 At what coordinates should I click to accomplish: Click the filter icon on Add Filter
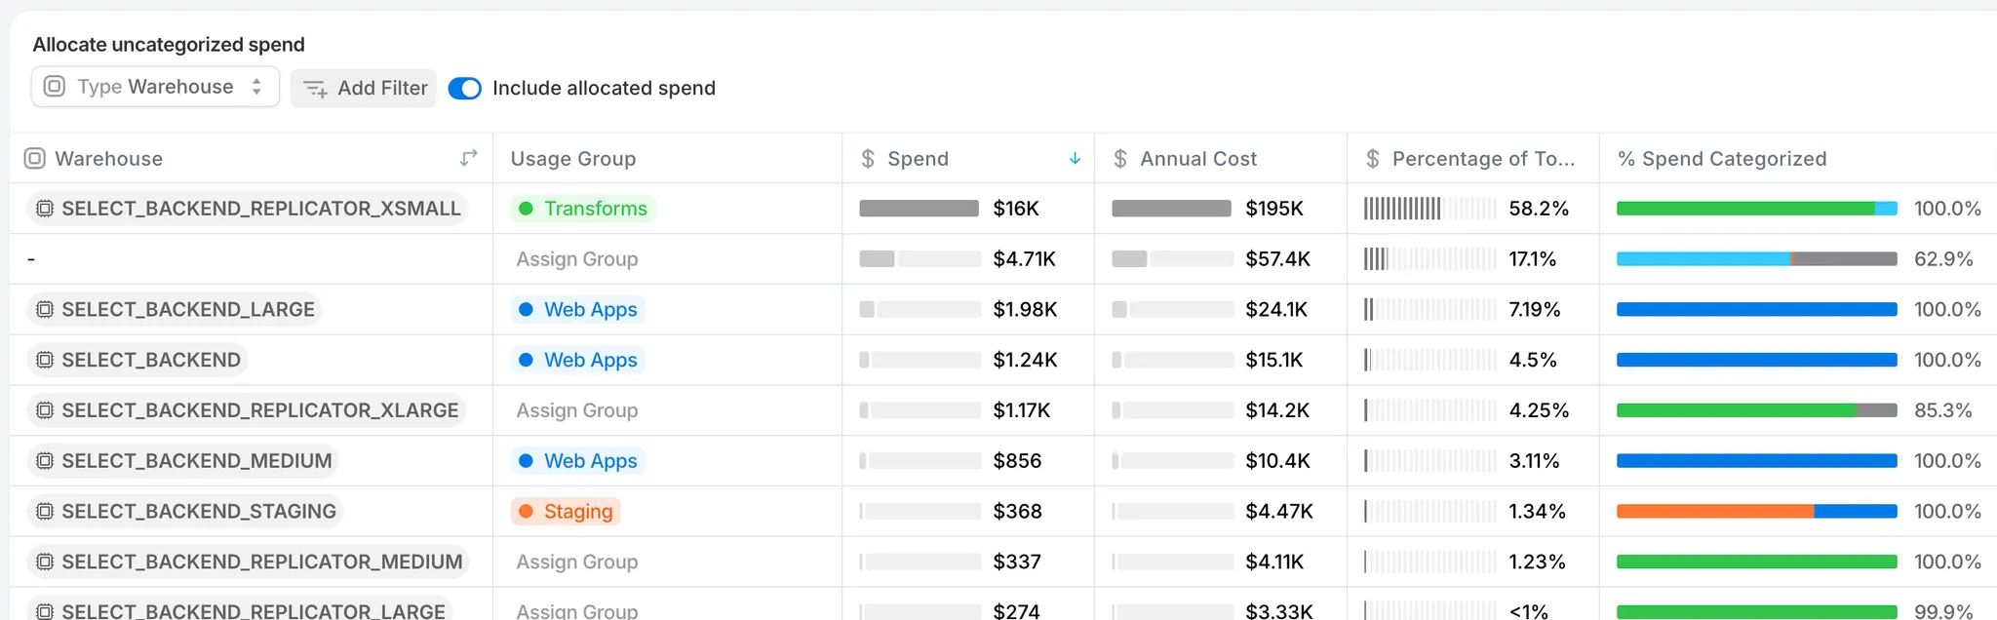pos(315,89)
